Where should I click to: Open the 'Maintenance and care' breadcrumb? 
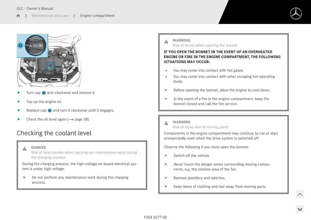coord(50,16)
